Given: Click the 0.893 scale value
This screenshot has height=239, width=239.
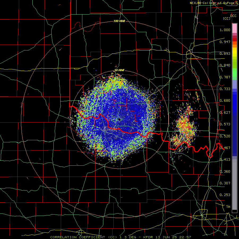Looking at the screenshot, I should (225, 53).
